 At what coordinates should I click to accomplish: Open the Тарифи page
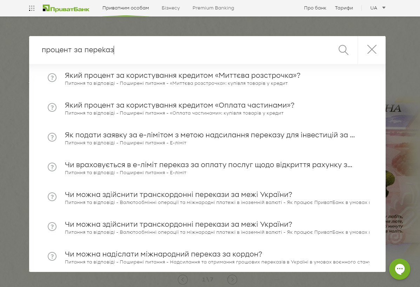[344, 7]
